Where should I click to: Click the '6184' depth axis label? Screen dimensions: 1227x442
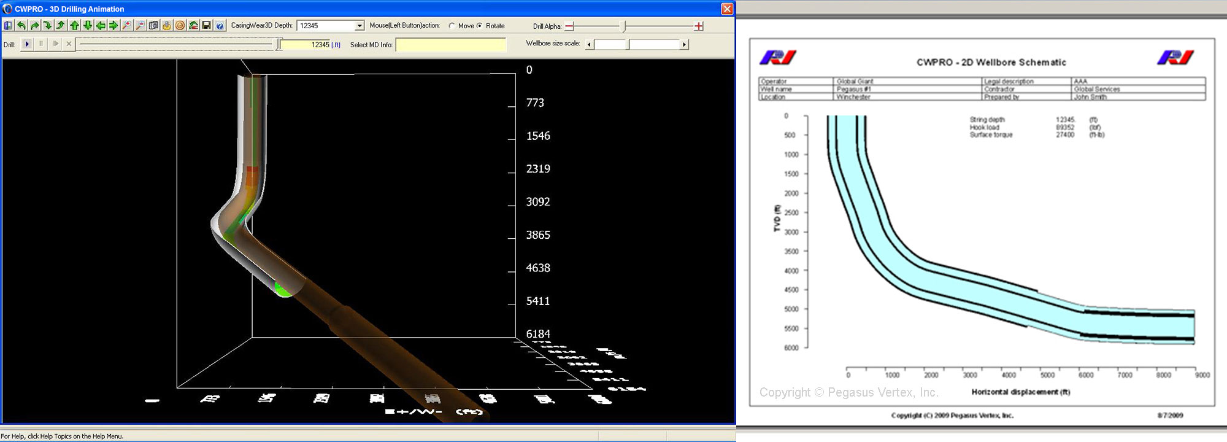pyautogui.click(x=538, y=334)
